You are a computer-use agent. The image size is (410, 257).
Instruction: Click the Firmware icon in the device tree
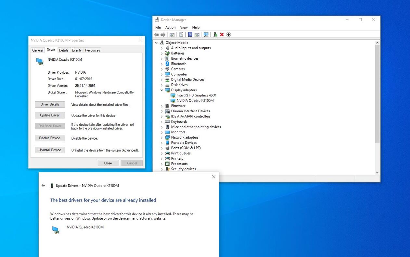(167, 106)
